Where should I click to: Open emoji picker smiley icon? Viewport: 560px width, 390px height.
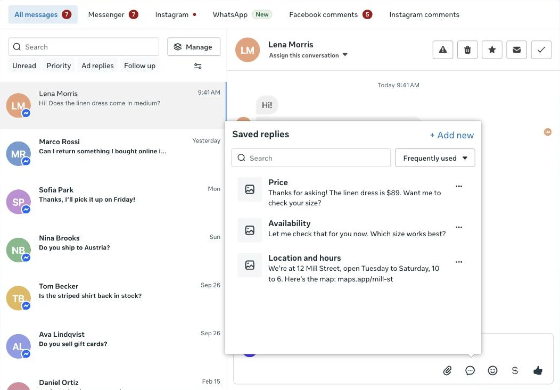492,371
